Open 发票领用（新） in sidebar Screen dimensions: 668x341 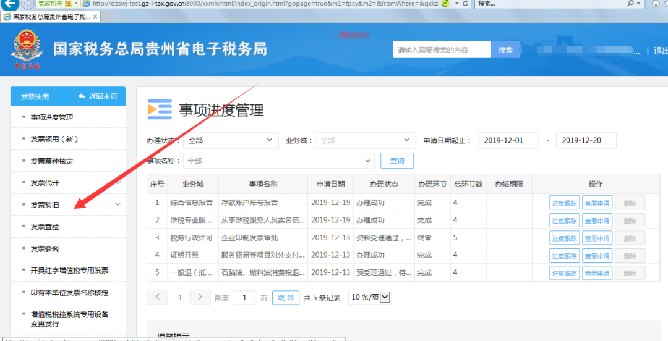[54, 139]
